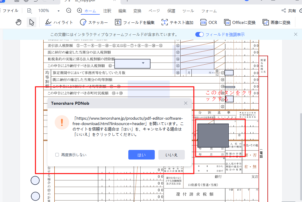302x202 pixels.
Task: Dismiss the interactive form notification bar
Action: 296,34
